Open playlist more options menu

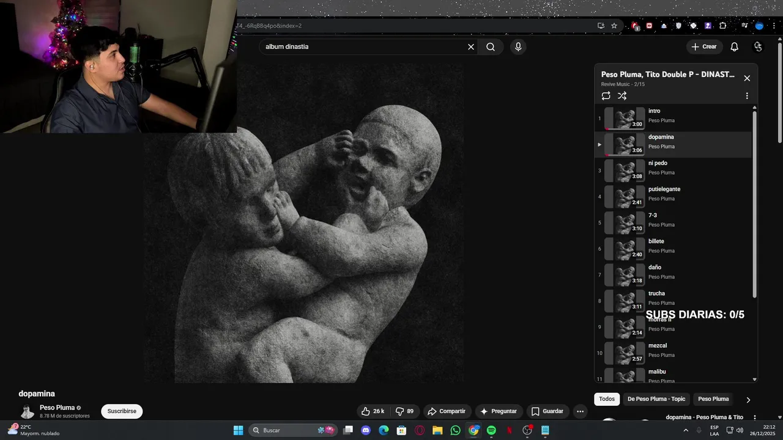(x=747, y=96)
